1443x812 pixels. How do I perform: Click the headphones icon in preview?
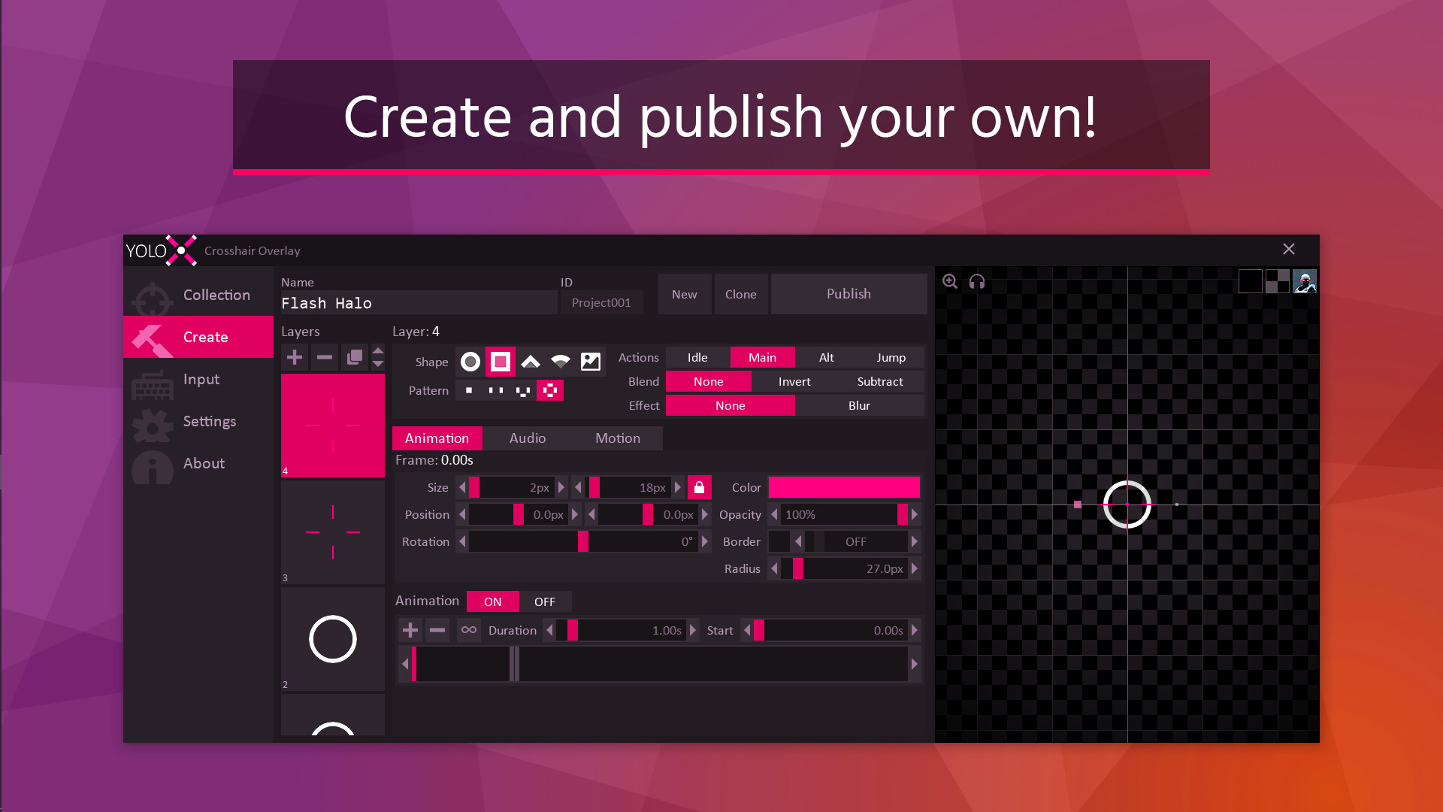[x=977, y=281]
